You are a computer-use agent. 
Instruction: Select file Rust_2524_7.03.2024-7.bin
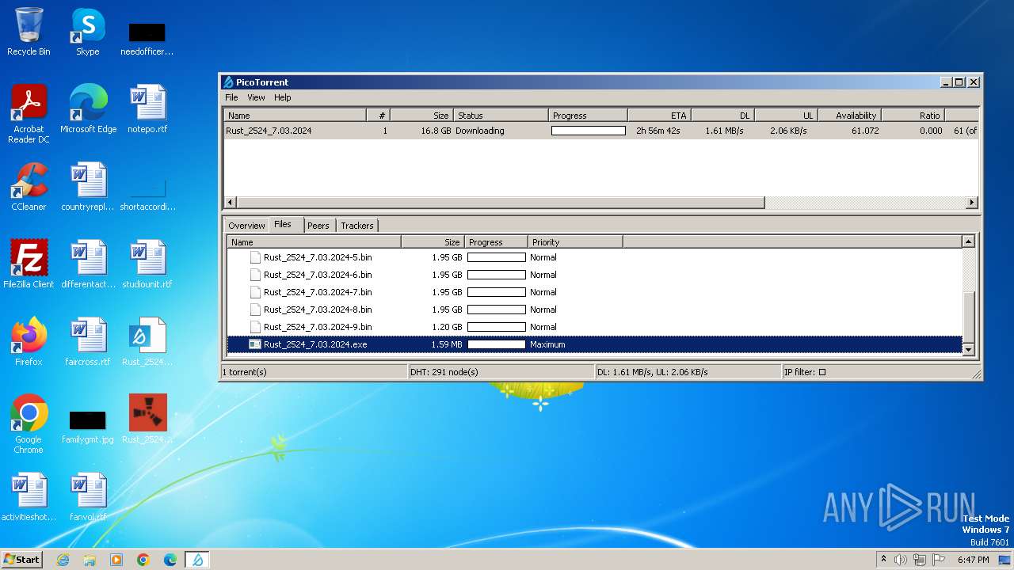pyautogui.click(x=318, y=292)
